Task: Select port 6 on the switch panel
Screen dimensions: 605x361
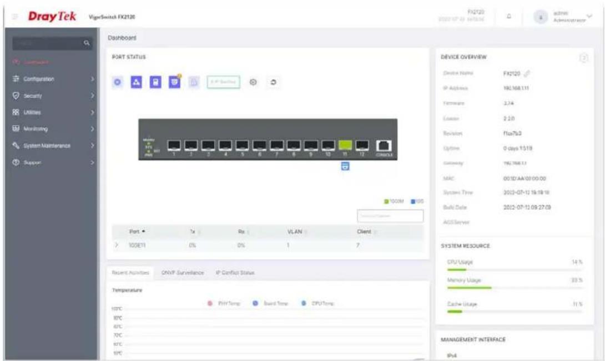Action: 259,146
